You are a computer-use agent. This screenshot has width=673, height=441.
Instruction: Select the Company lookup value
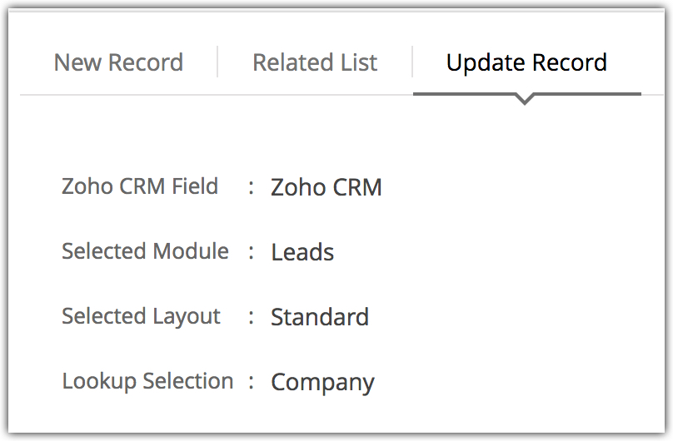click(x=323, y=382)
